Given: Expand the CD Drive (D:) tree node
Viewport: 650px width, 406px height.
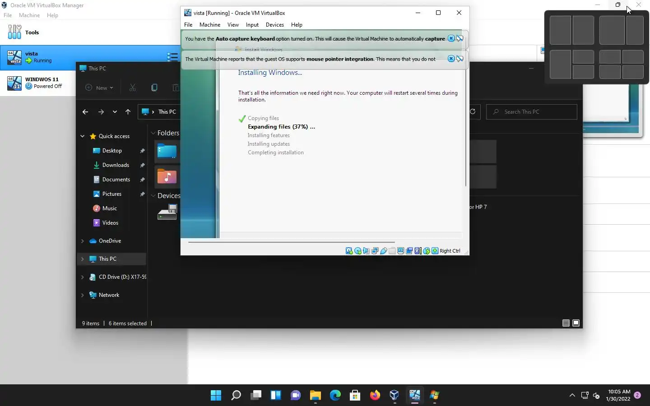Looking at the screenshot, I should click(82, 277).
